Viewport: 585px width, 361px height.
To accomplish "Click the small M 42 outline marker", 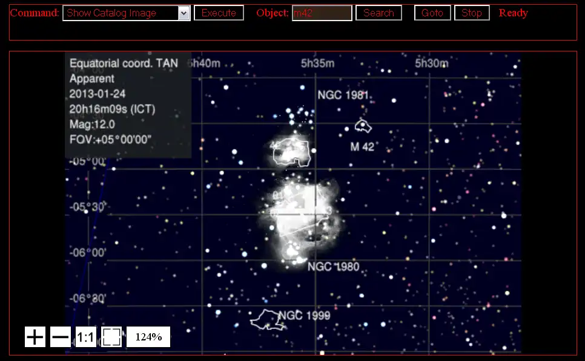I will click(x=363, y=126).
